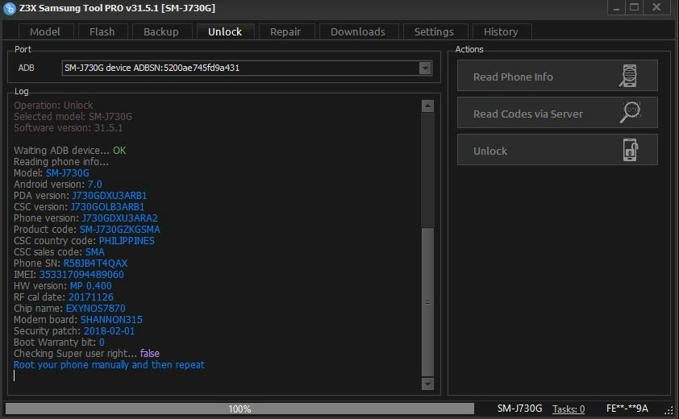The image size is (679, 419).
Task: Switch to the Model tab
Action: coord(45,31)
